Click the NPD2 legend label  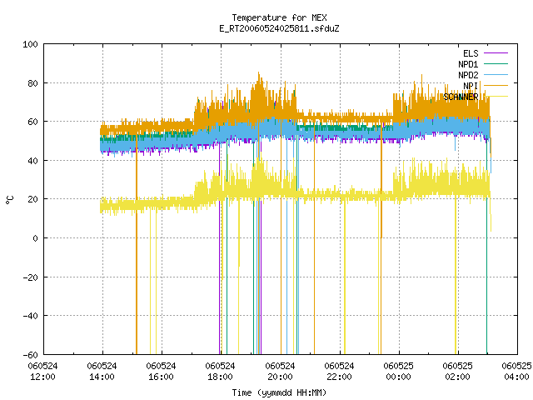pos(468,75)
